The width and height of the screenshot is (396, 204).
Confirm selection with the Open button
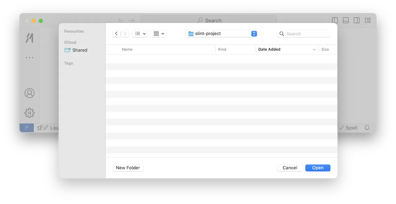318,168
